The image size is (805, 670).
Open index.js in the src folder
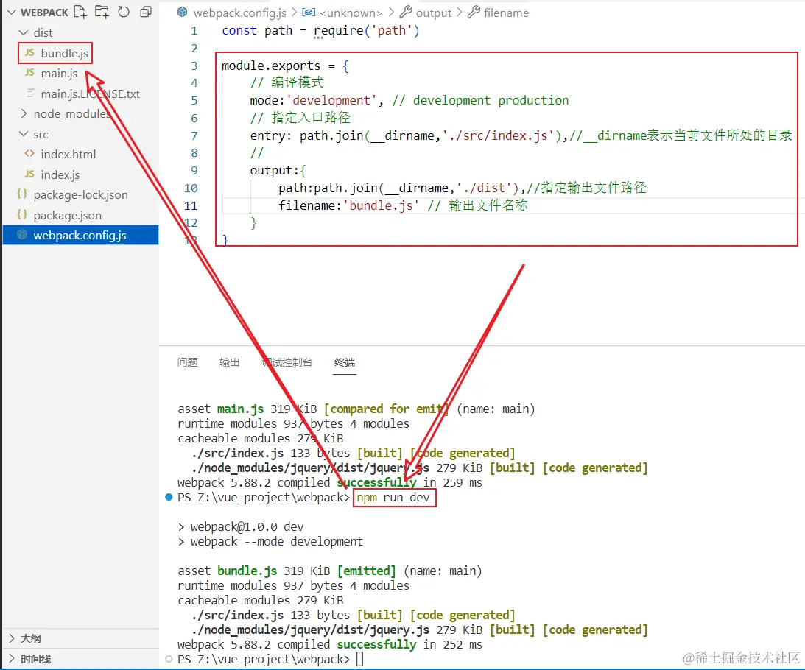(60, 174)
